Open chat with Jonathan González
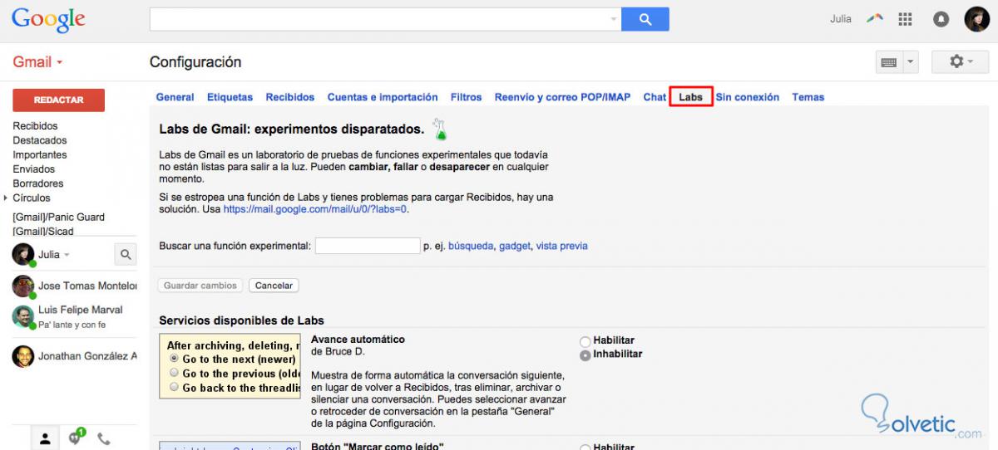The height and width of the screenshot is (450, 998). tap(75, 356)
